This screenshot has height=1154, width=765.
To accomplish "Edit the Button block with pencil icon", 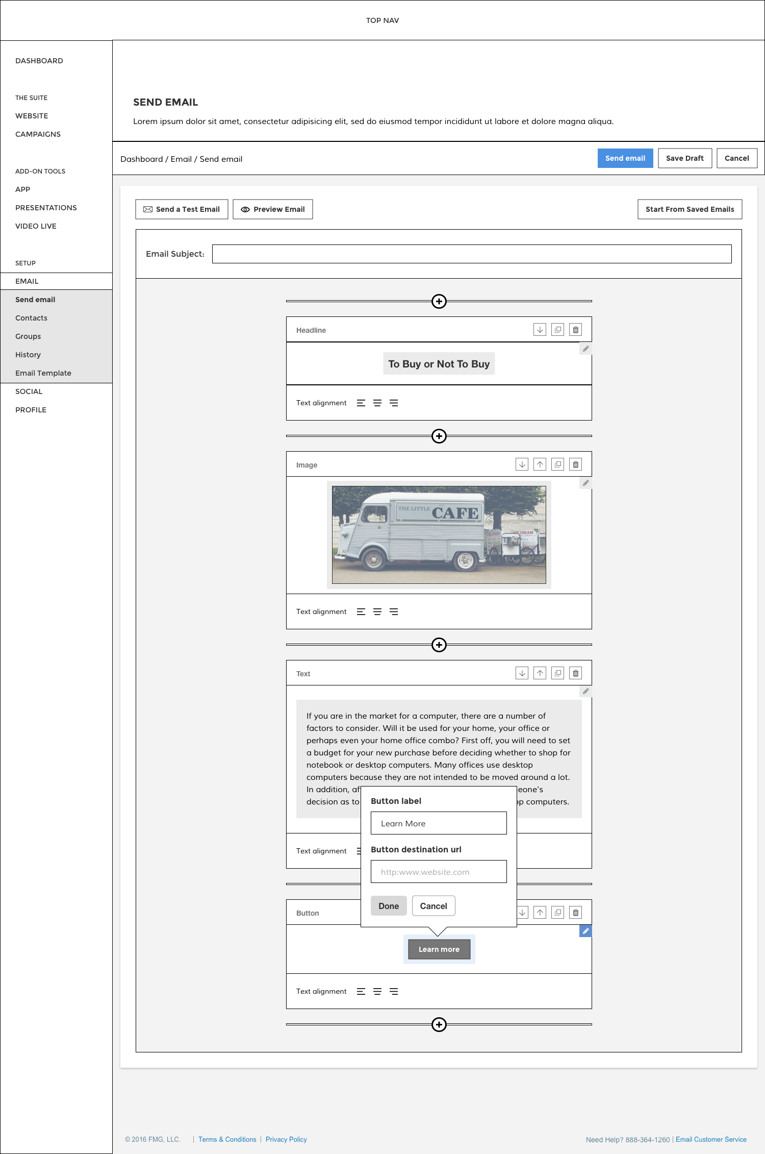I will pos(585,931).
